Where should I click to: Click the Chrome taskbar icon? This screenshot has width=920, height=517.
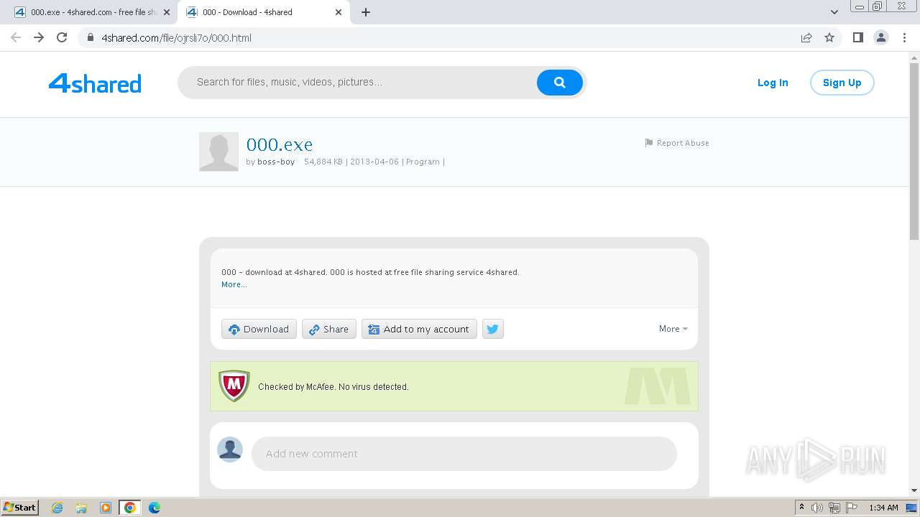tap(130, 508)
